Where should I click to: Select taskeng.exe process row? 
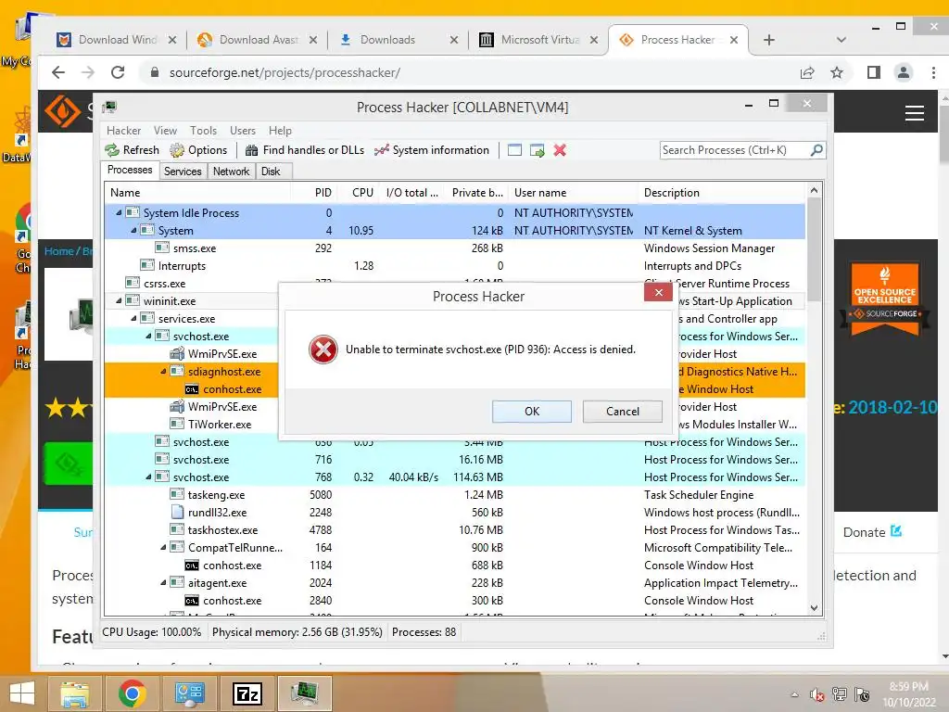455,495
